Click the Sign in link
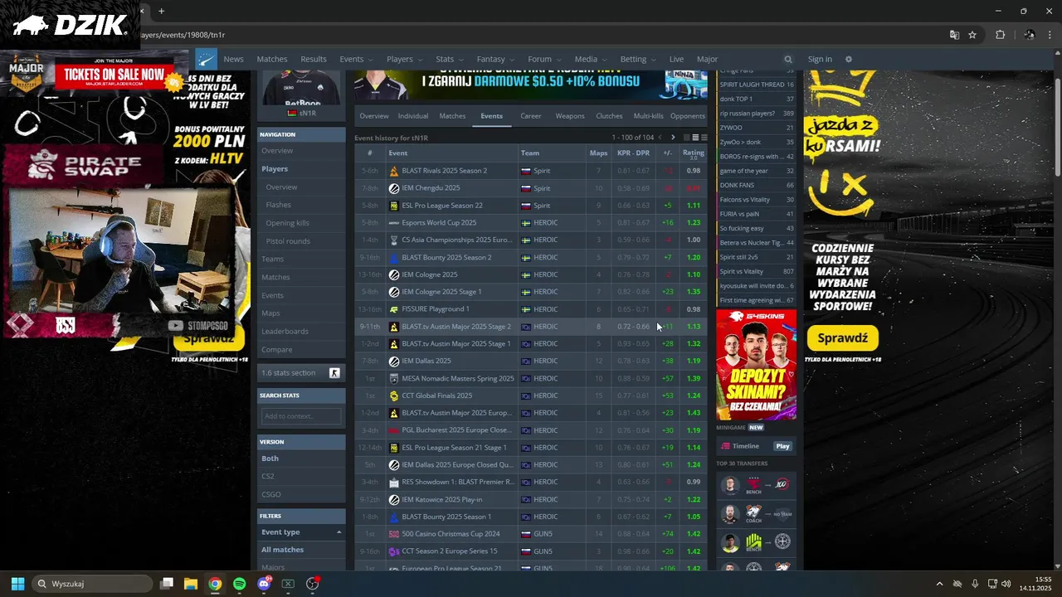 820,60
